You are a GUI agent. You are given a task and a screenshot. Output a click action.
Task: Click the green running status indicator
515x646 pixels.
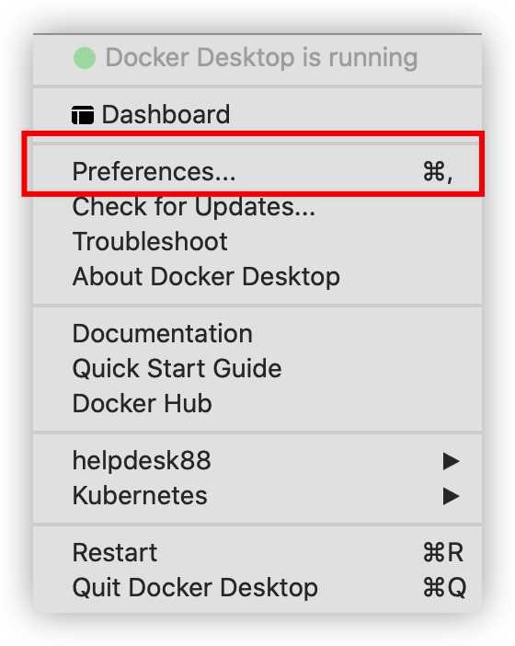click(x=85, y=58)
